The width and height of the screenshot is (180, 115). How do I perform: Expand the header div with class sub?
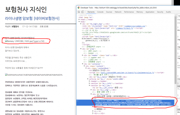[x=83, y=55]
